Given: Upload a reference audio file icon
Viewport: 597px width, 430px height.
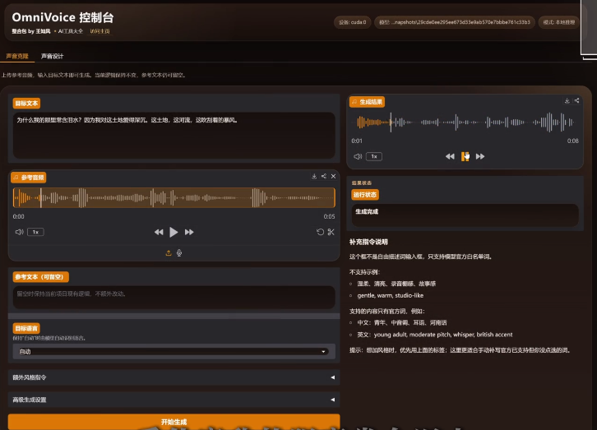Looking at the screenshot, I should [169, 253].
